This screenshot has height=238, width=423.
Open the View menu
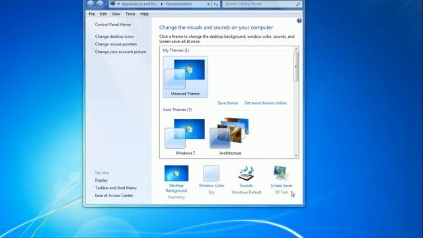tap(116, 14)
